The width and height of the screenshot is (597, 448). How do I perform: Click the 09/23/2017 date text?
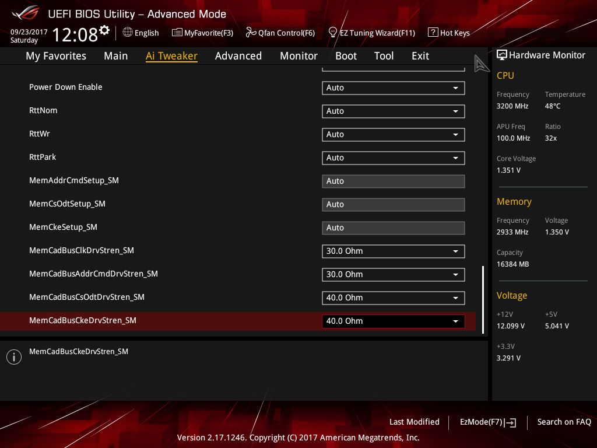coord(29,32)
